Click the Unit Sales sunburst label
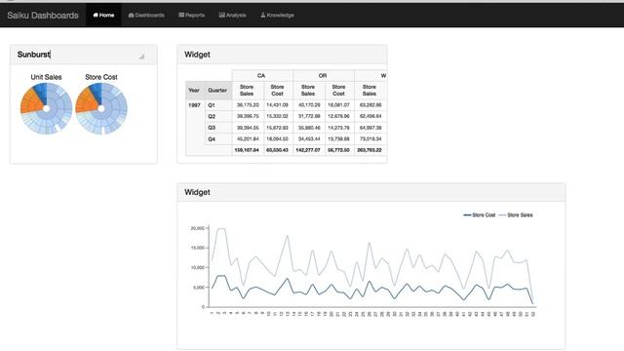Viewport: 624px width, 351px height. (46, 77)
